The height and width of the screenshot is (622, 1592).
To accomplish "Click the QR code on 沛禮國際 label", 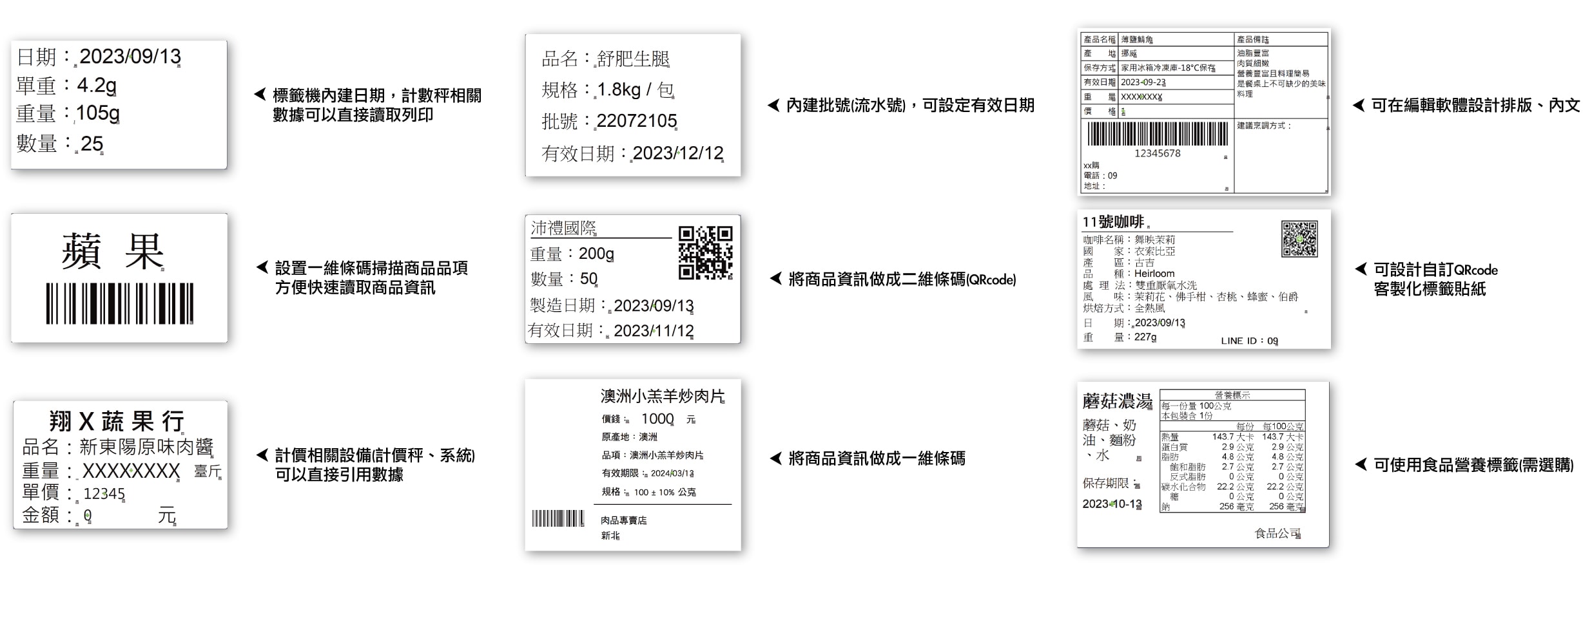I will point(706,252).
